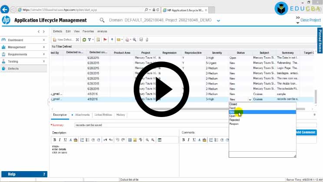Click the refresh icon in the defects toolbar
Viewport: 323px width, 182px height.
[x=84, y=39]
